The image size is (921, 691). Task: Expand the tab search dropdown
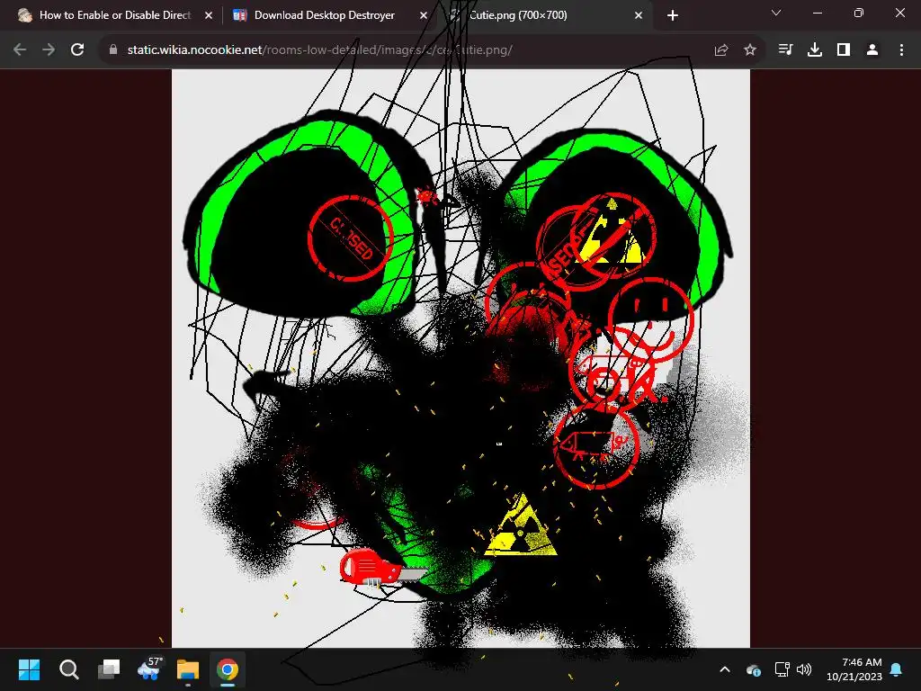(x=776, y=13)
